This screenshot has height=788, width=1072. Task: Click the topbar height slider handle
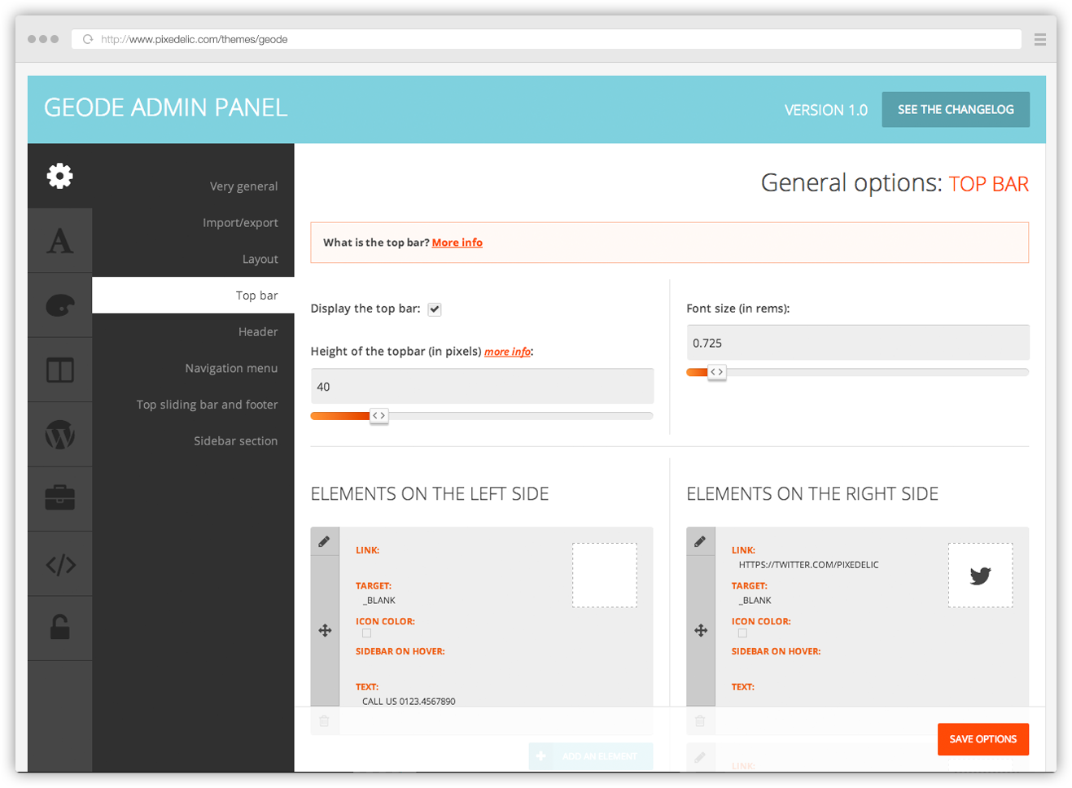(378, 416)
